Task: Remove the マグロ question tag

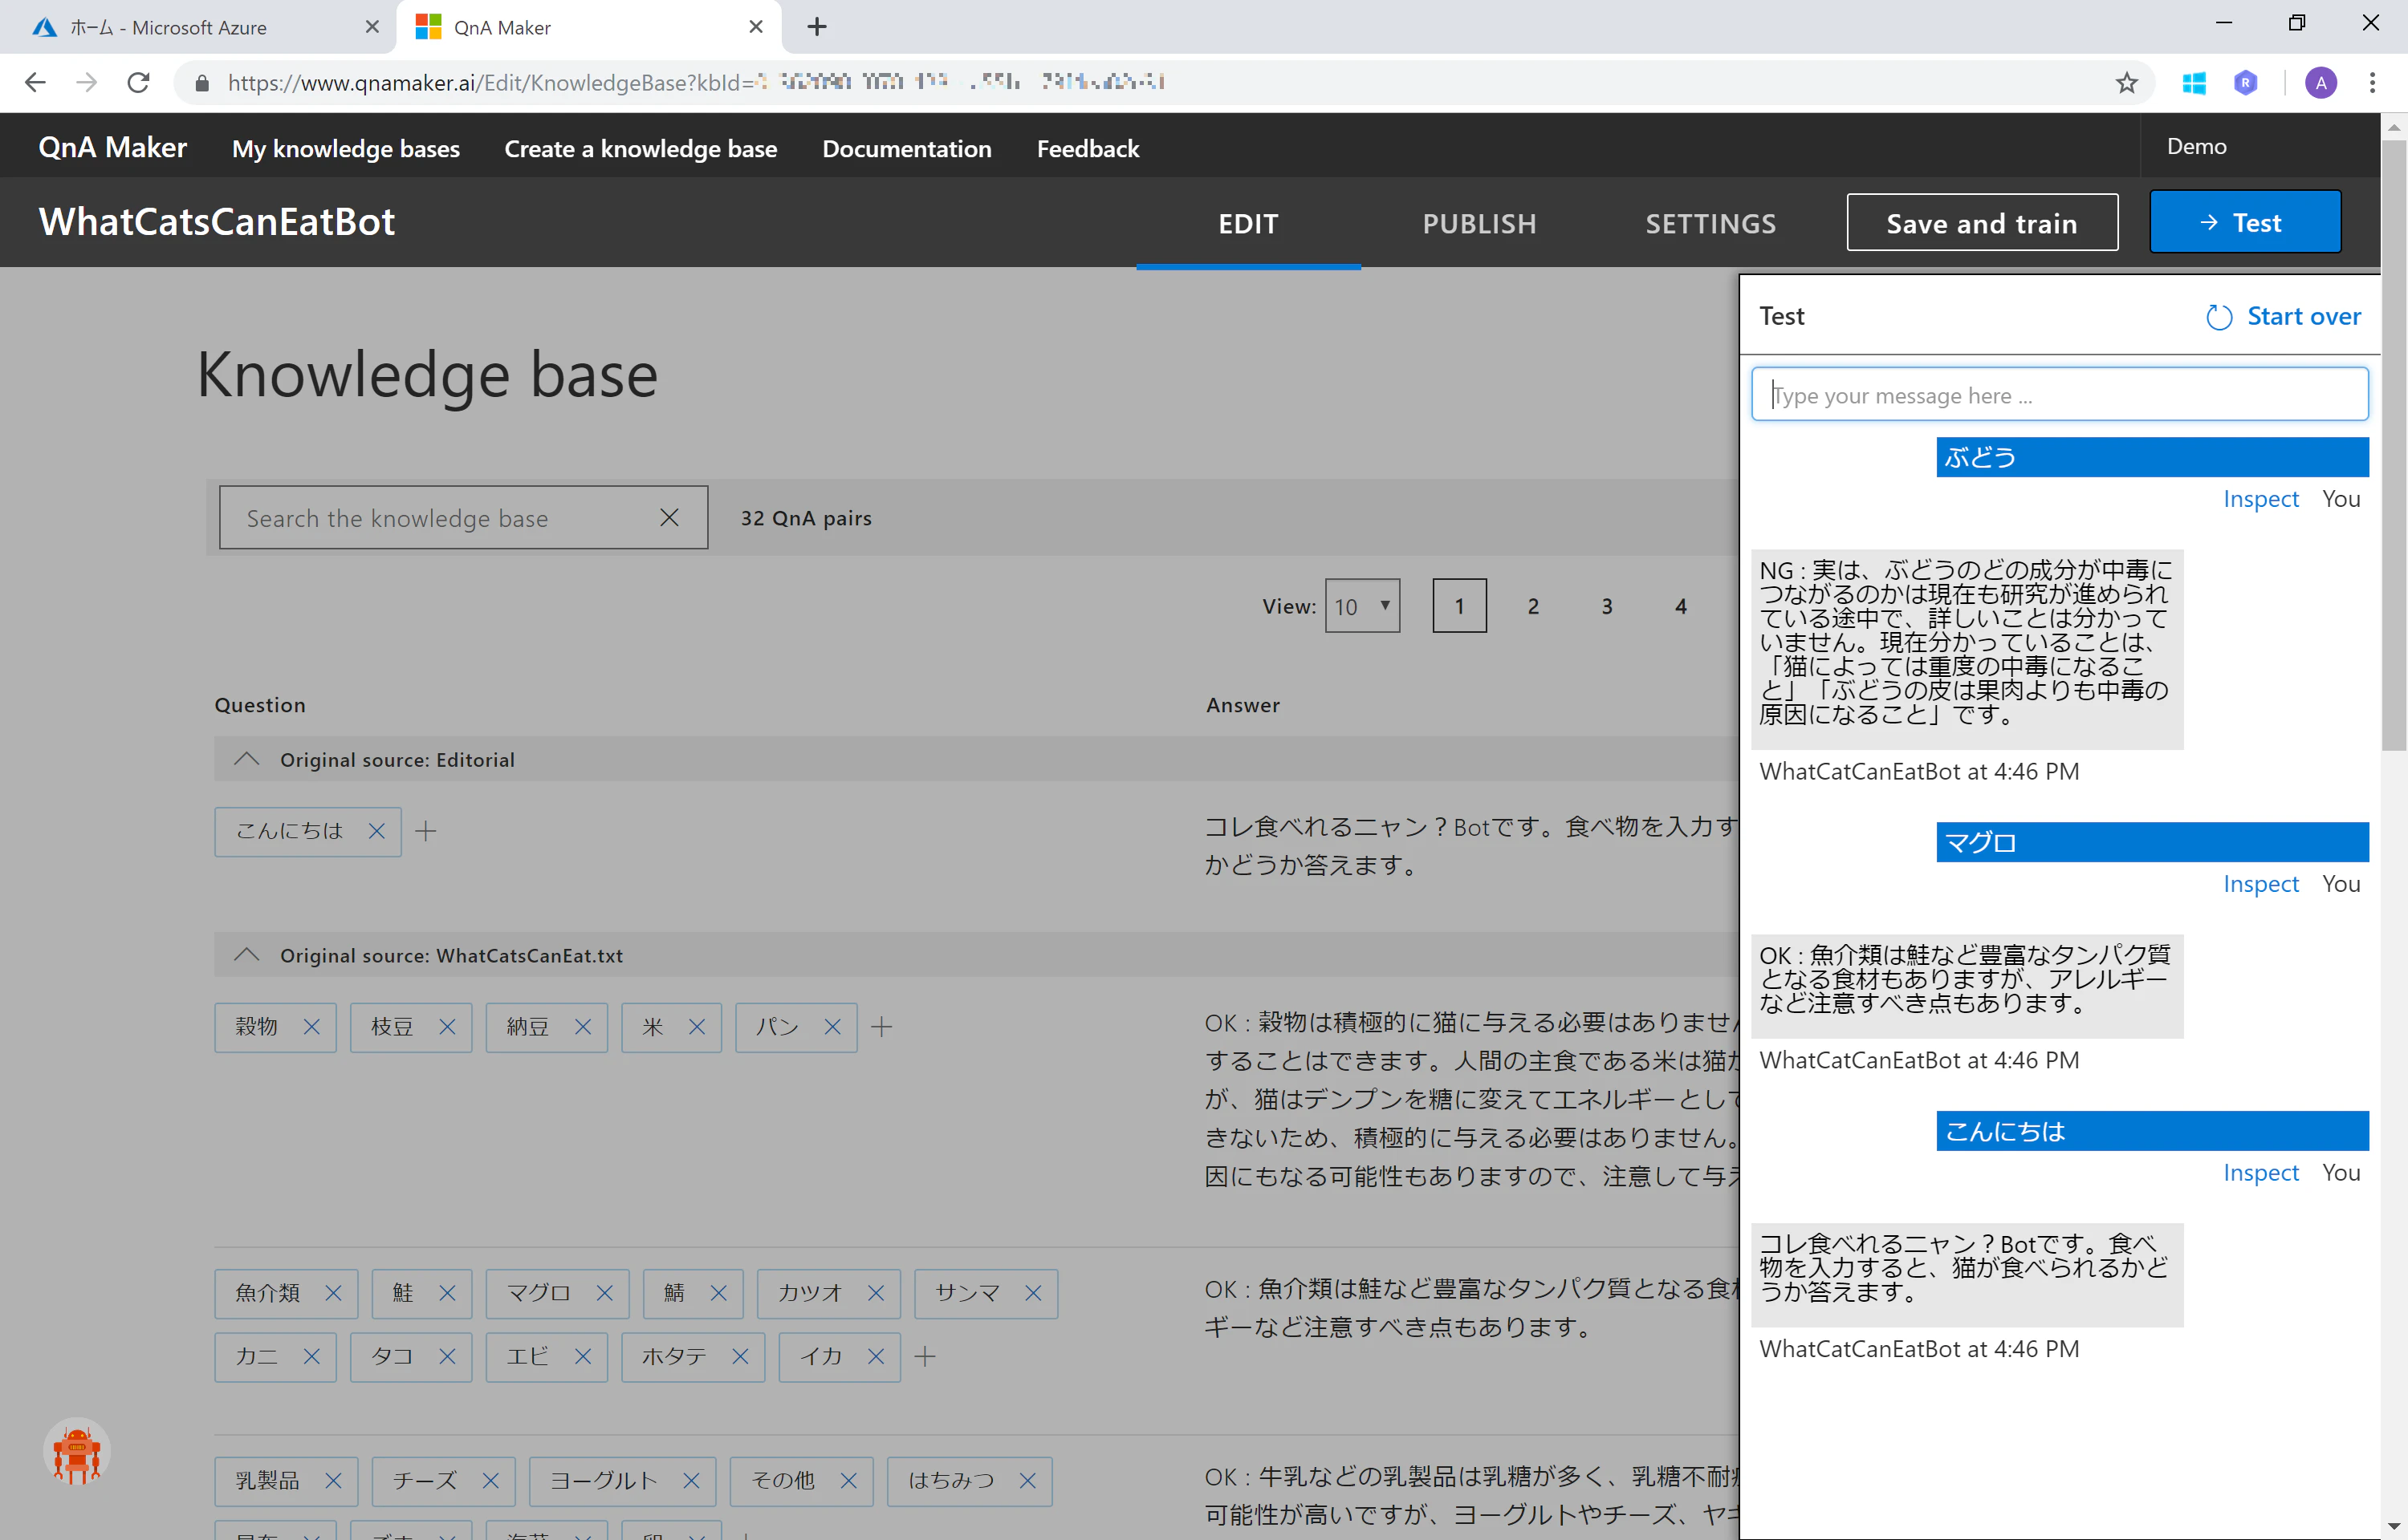Action: [604, 1293]
